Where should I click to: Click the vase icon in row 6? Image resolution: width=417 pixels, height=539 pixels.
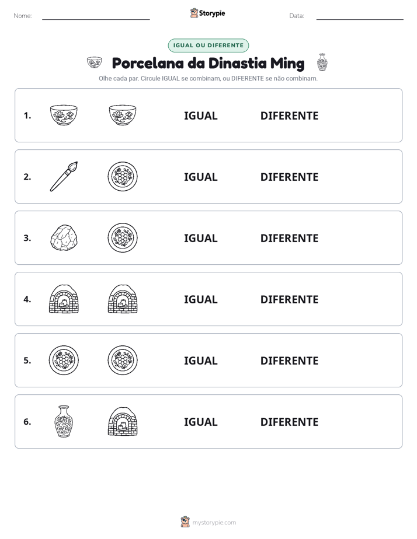pyautogui.click(x=64, y=421)
